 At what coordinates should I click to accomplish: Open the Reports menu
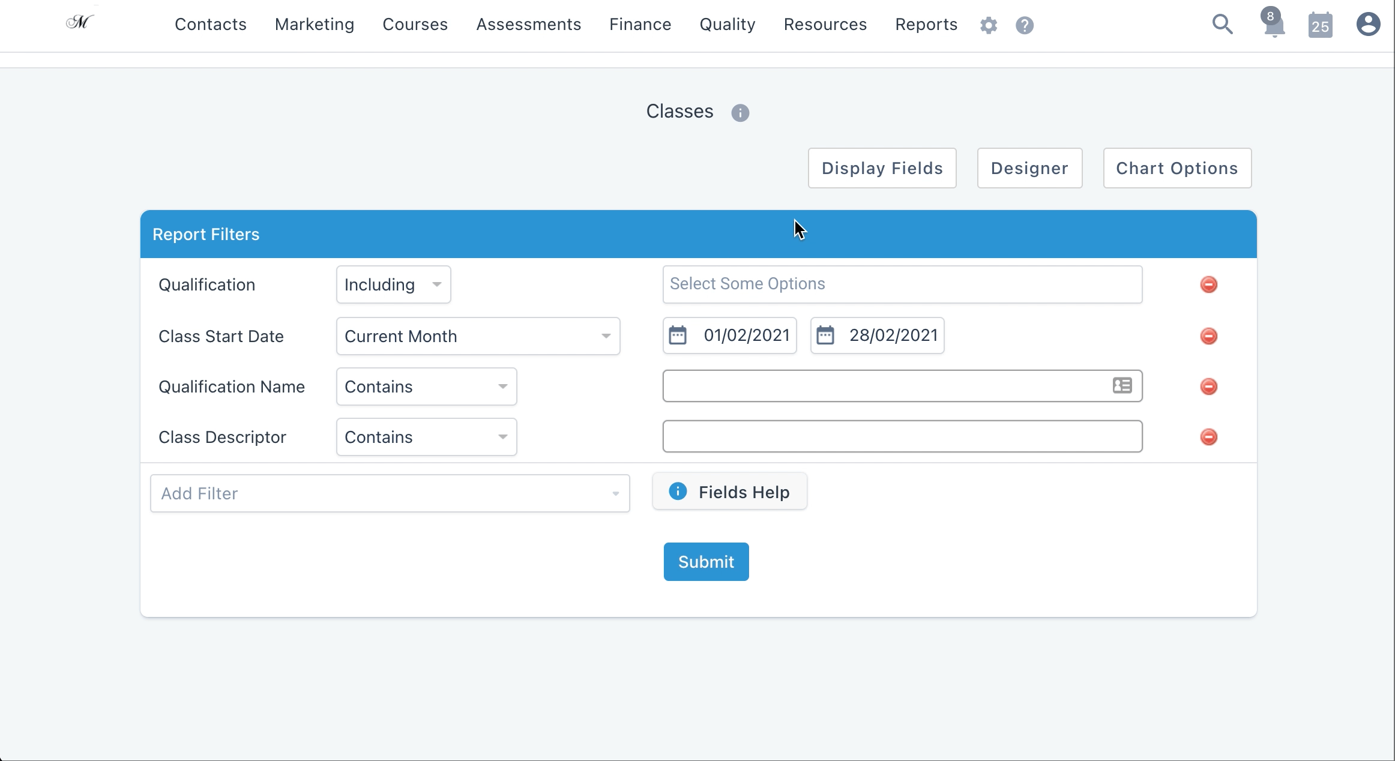click(926, 25)
